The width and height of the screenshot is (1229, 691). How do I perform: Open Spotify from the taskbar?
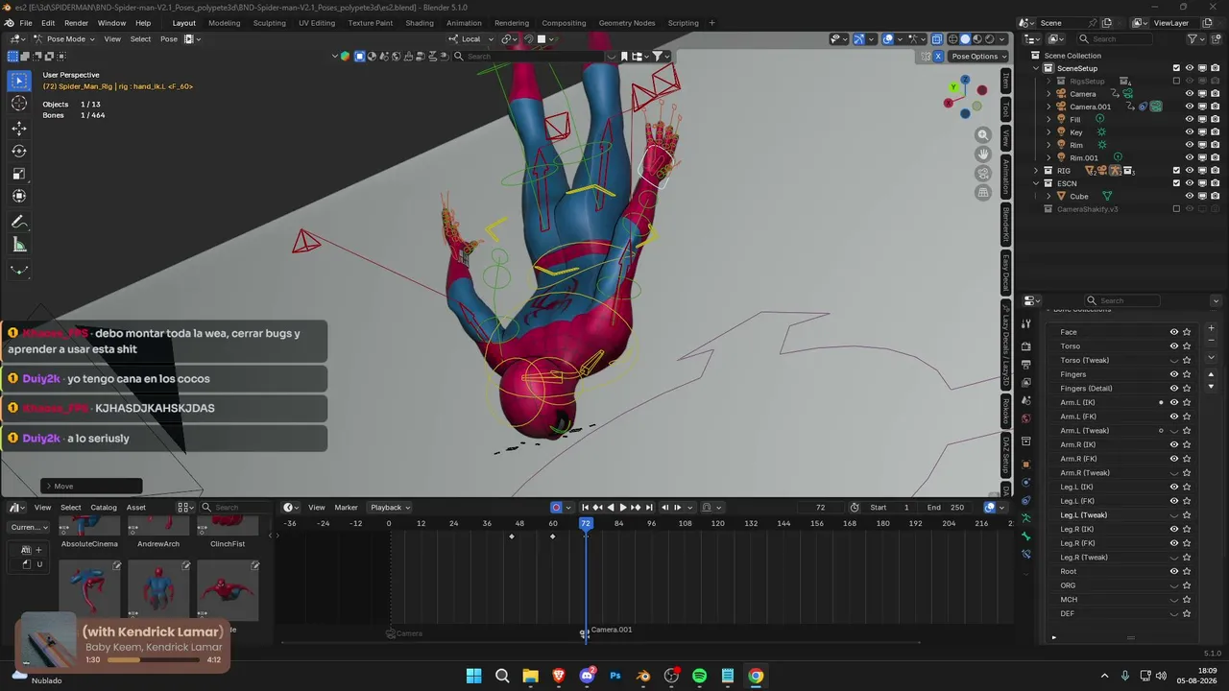[x=700, y=676]
